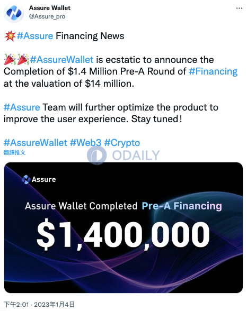Click the collision emoji before Financing News

10,36
